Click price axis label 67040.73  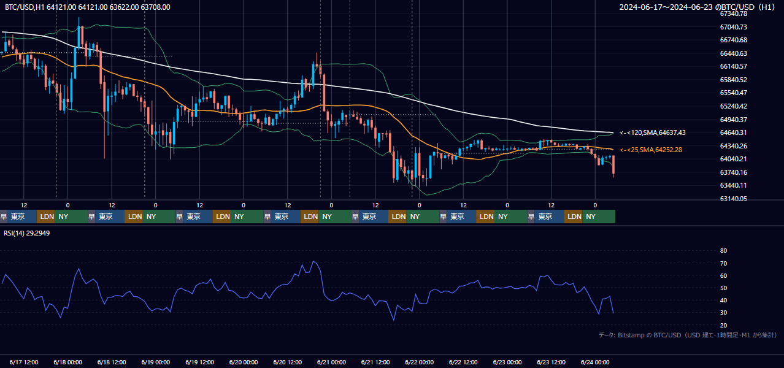click(x=733, y=27)
